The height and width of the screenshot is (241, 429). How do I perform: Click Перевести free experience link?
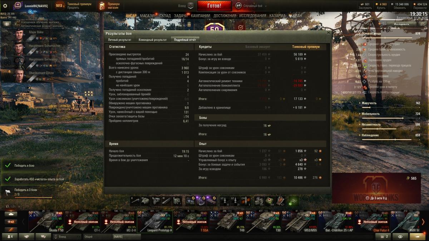click(x=420, y=7)
